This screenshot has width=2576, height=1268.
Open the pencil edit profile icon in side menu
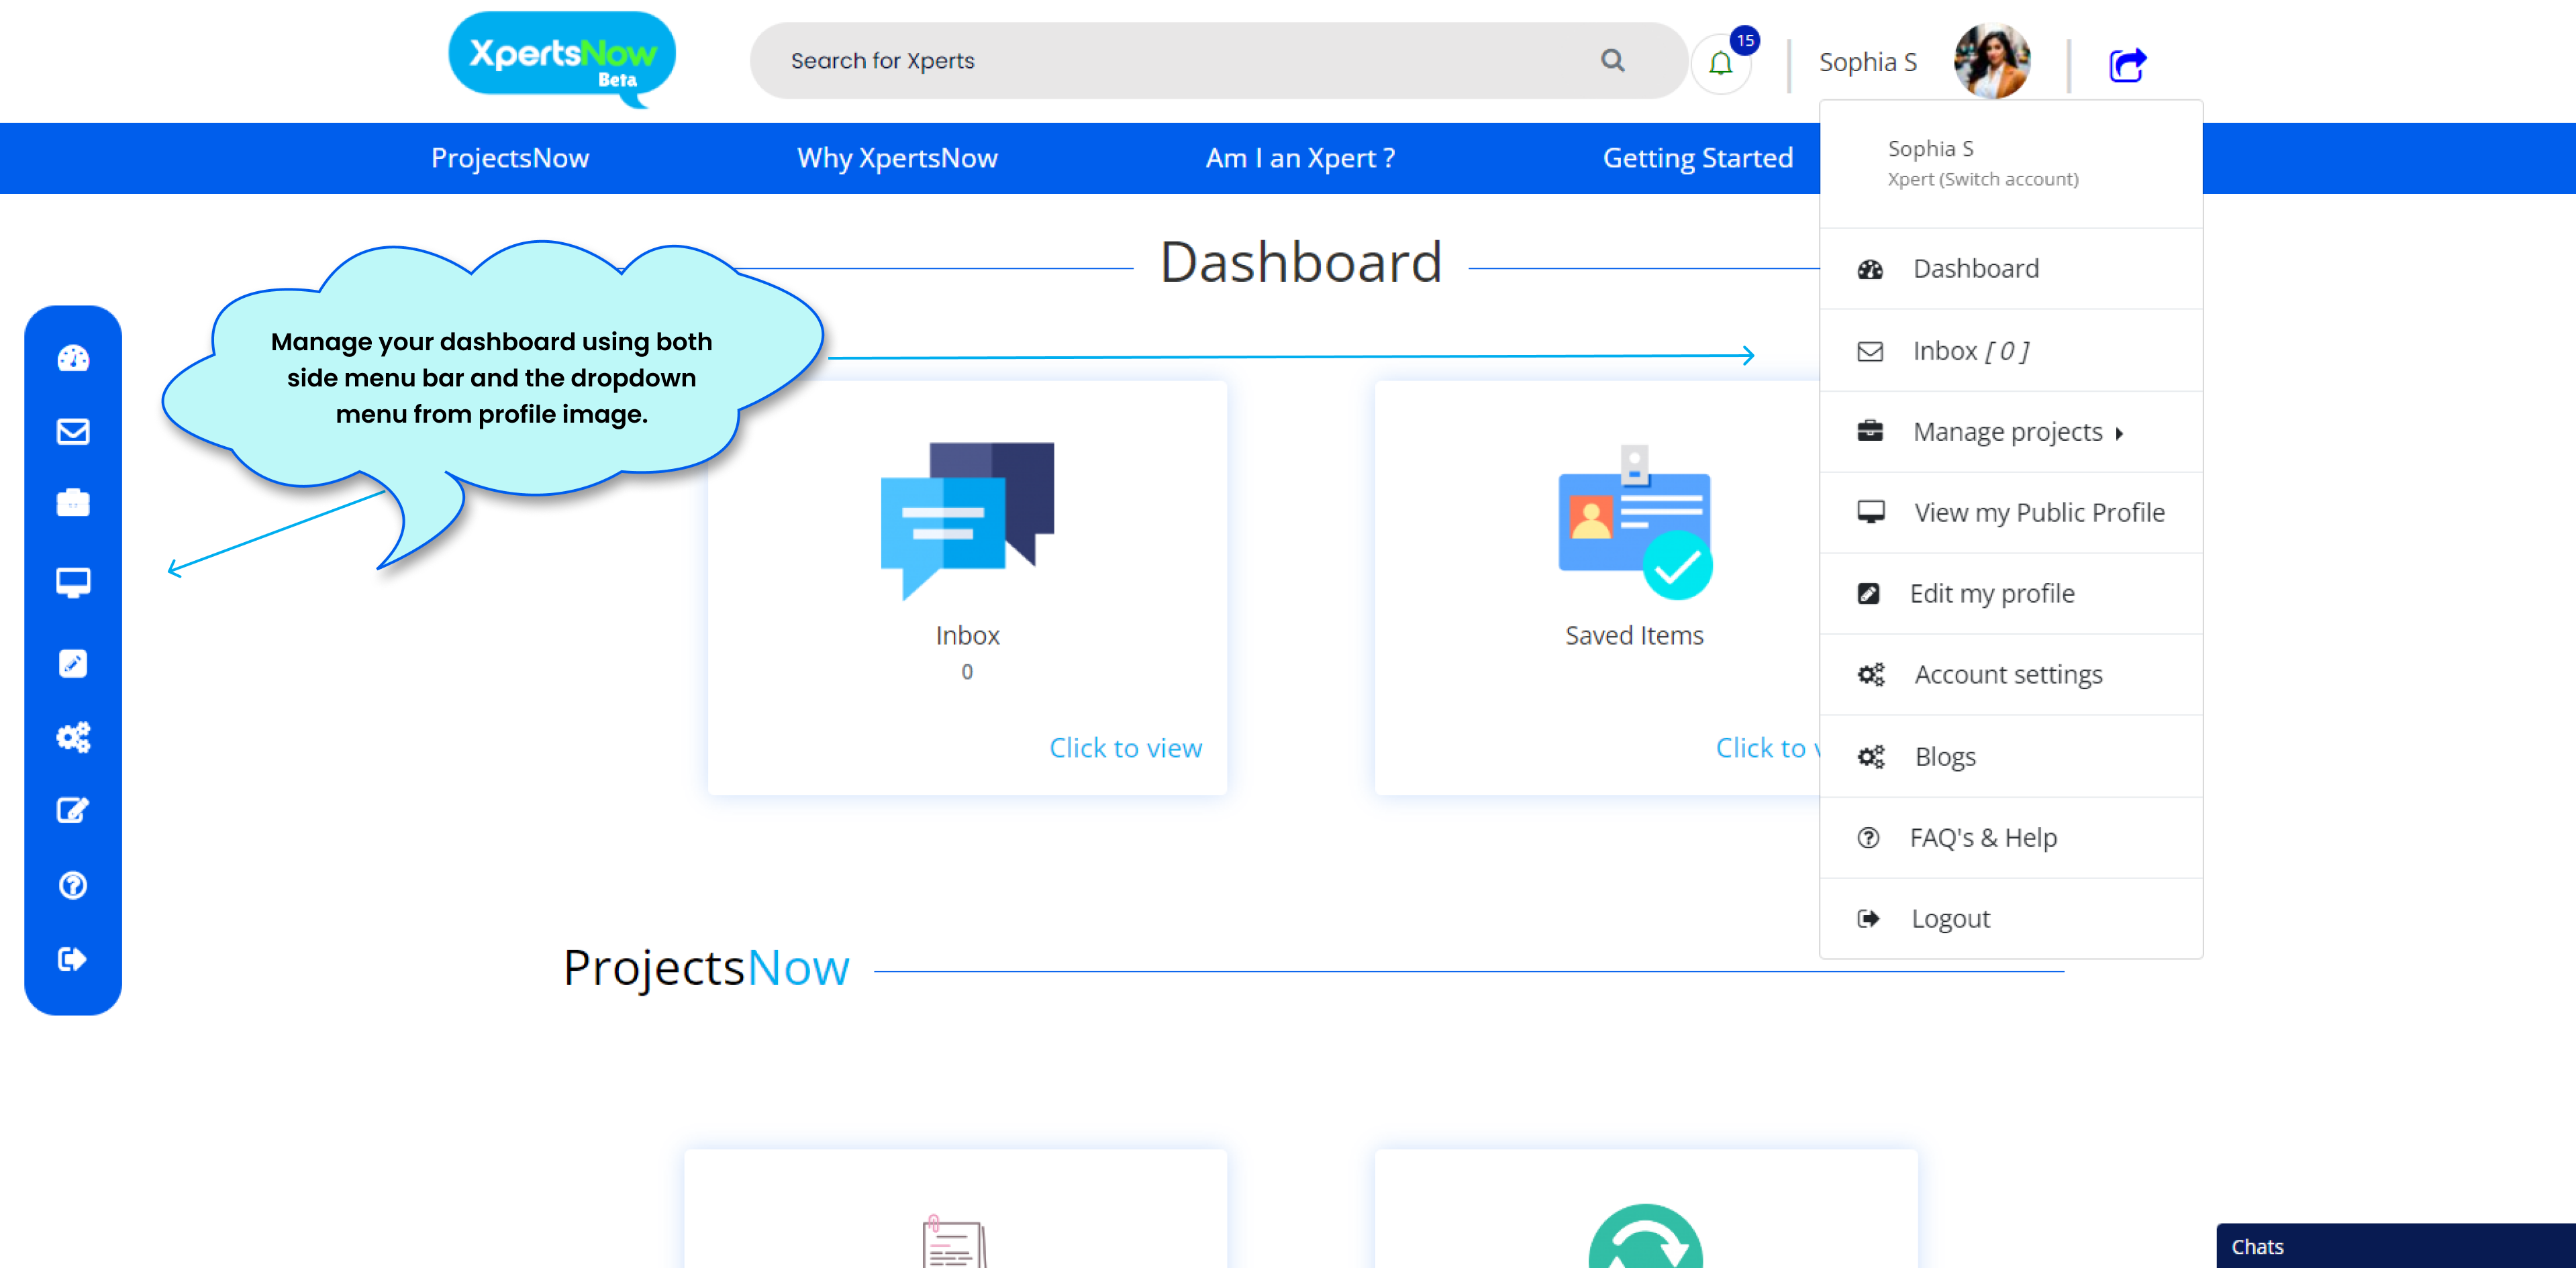tap(73, 664)
